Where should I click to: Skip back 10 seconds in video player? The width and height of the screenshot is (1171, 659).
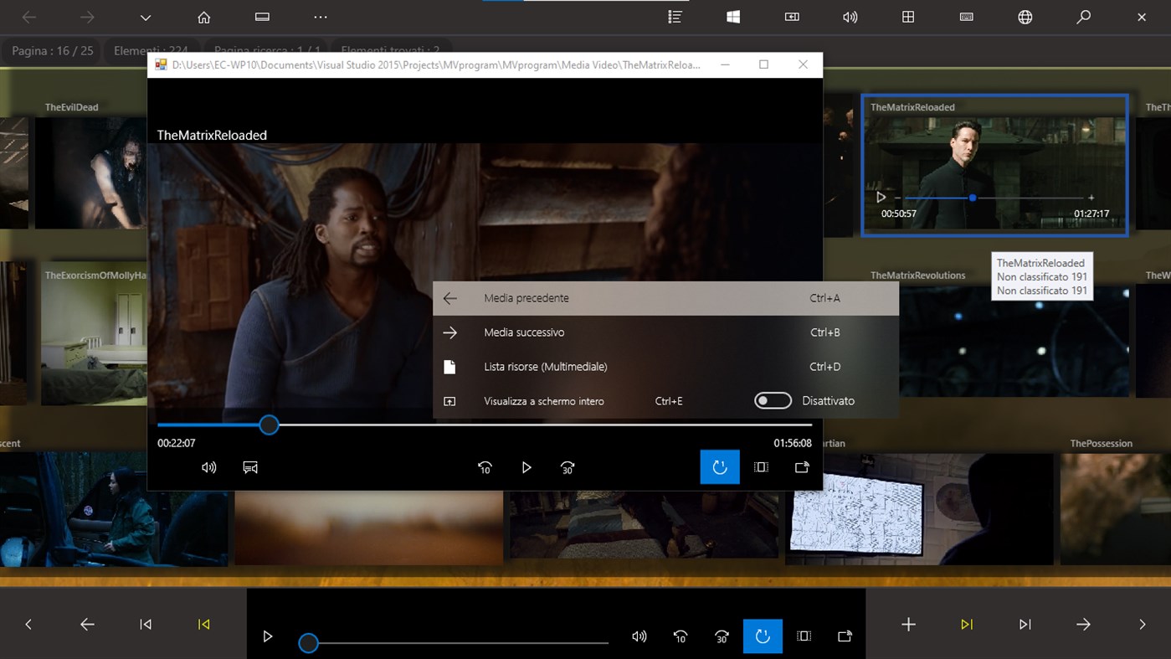[x=485, y=468]
